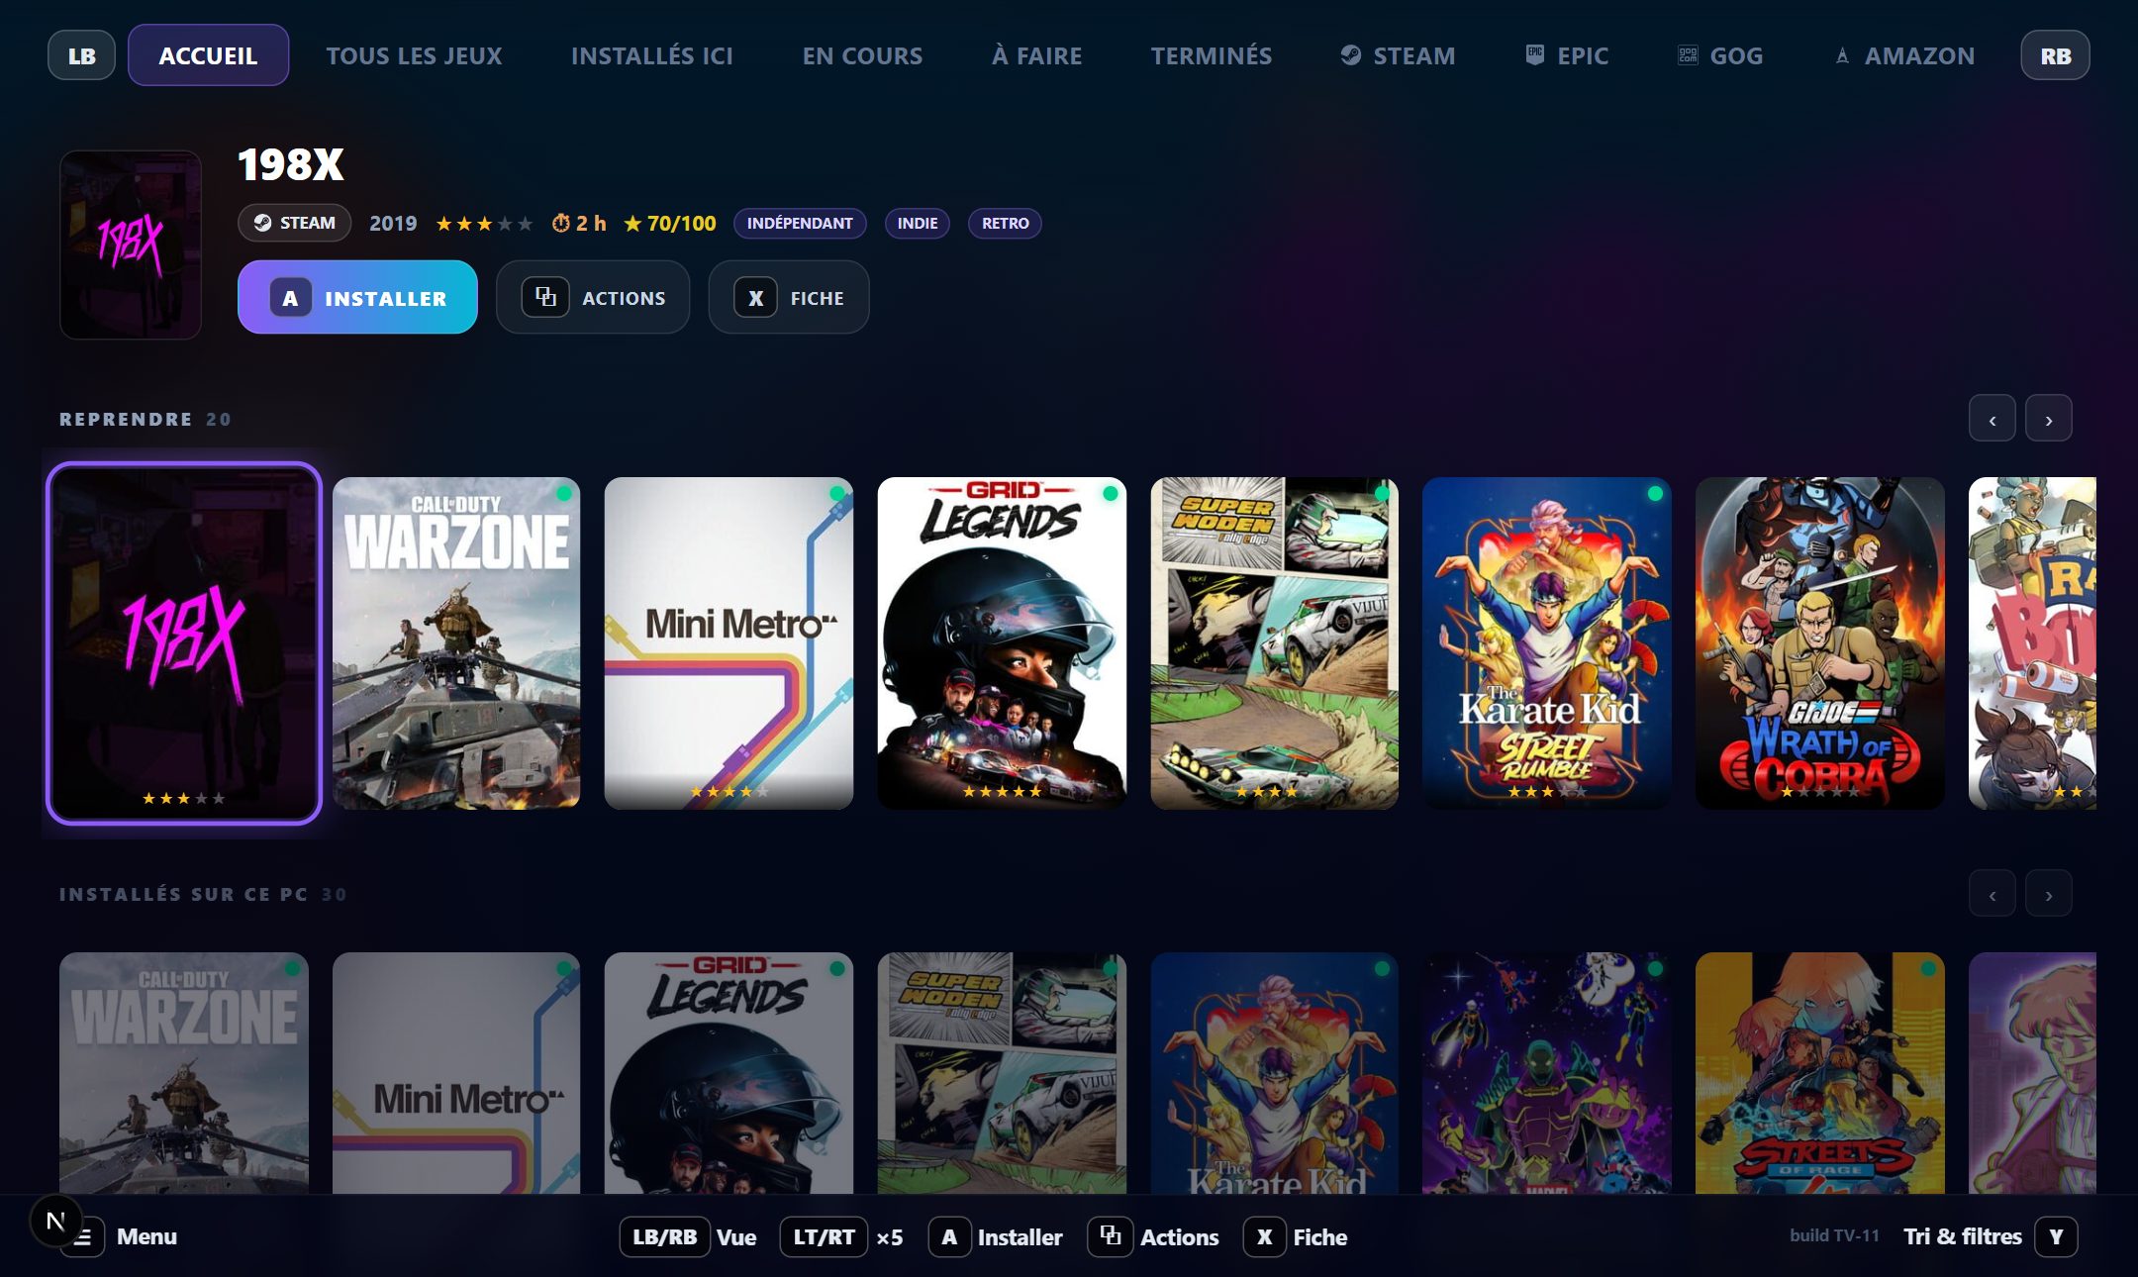The image size is (2138, 1277).
Task: Click LB/RB Vue hint in bottom bar
Action: click(688, 1236)
